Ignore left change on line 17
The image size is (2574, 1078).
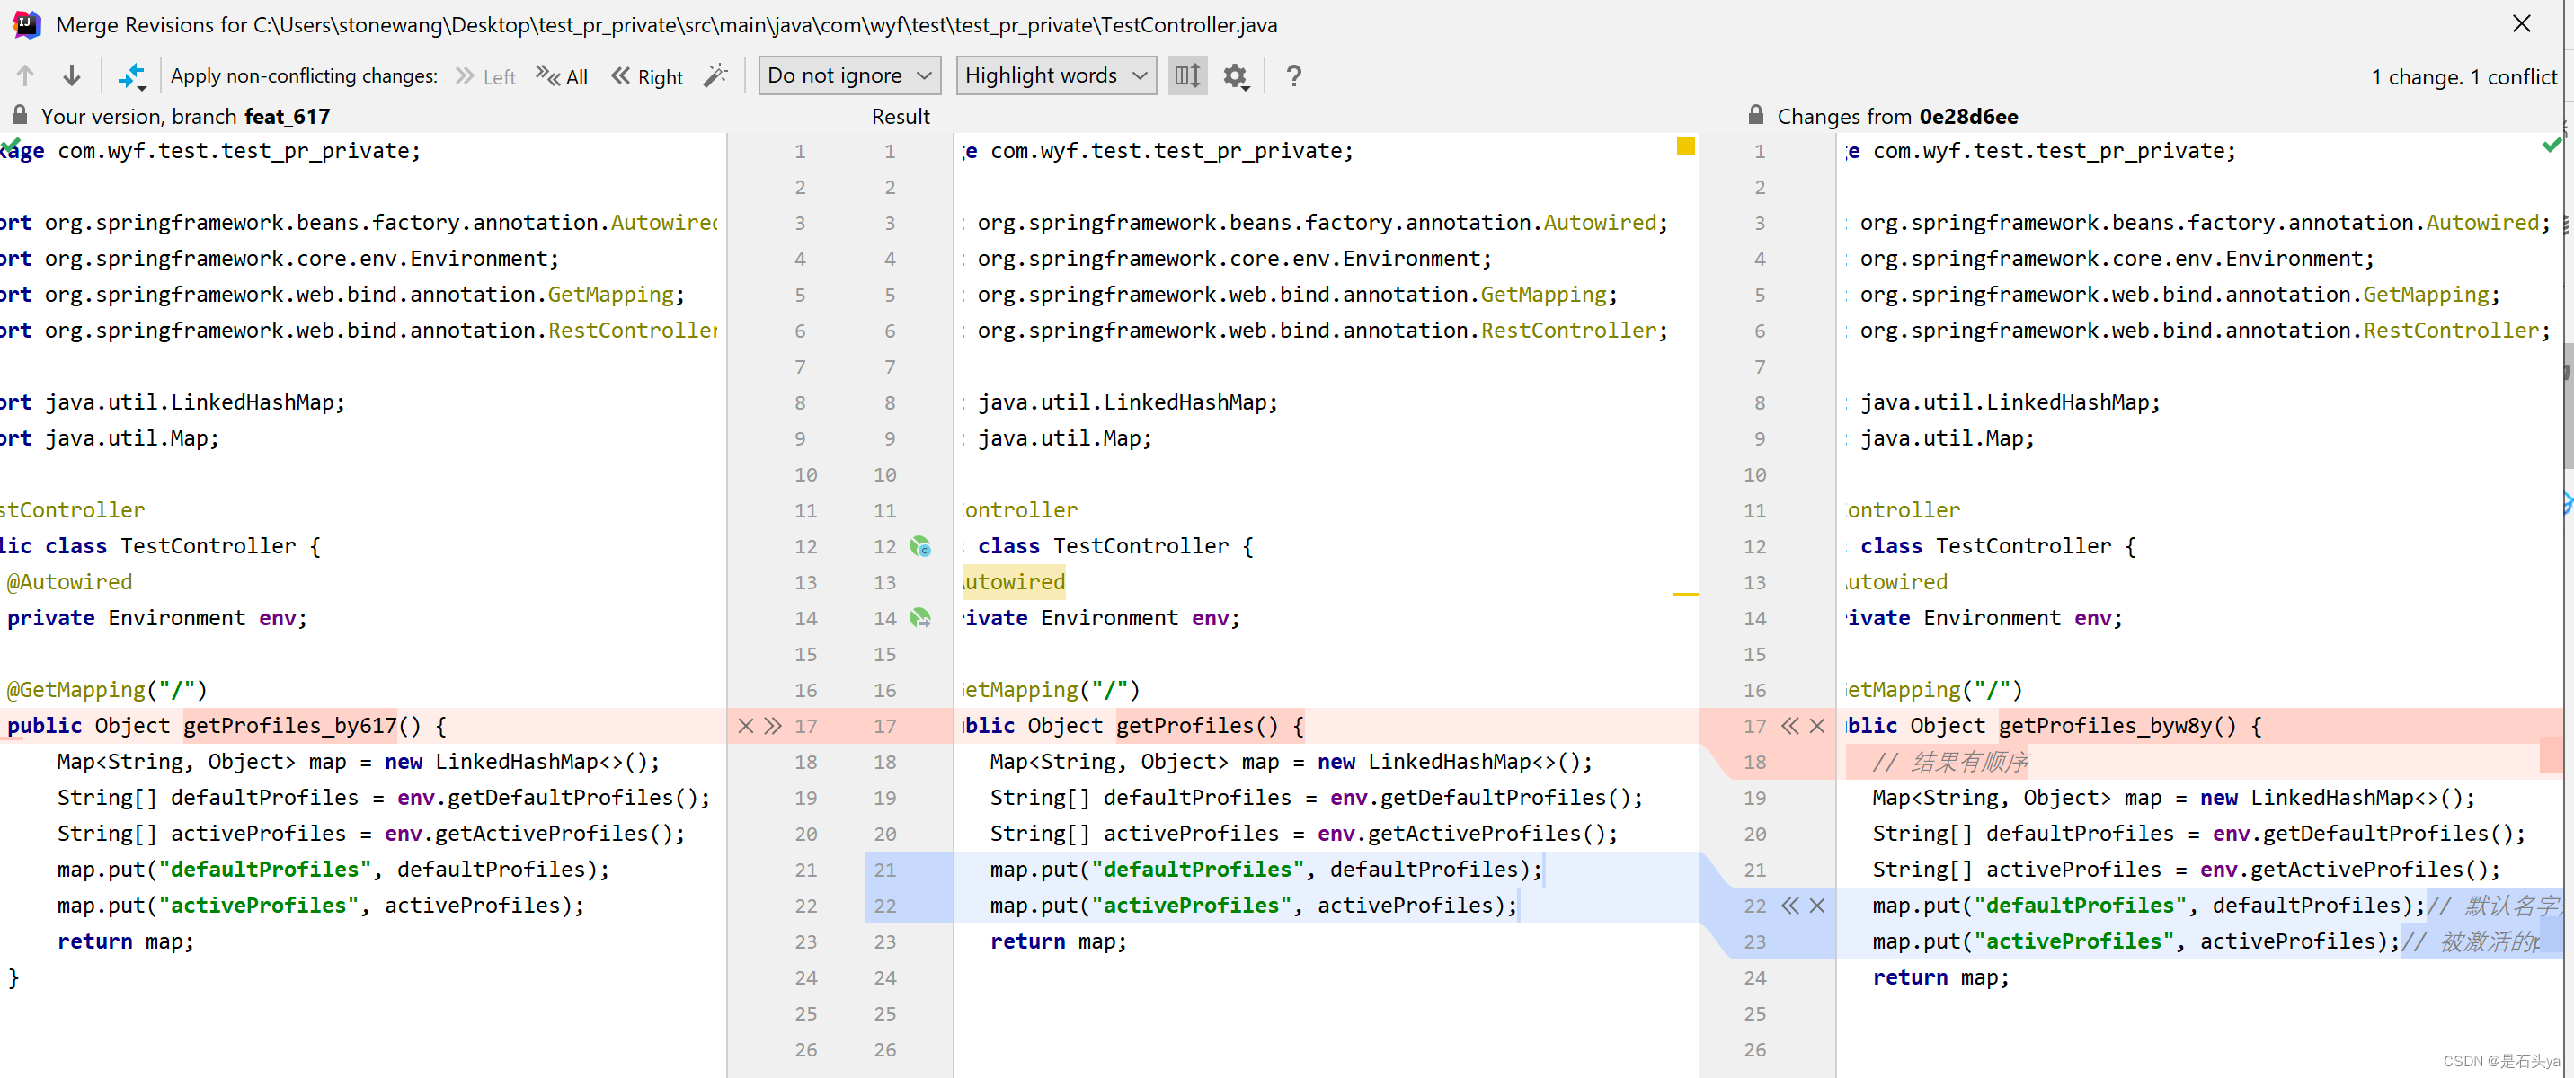click(x=745, y=725)
